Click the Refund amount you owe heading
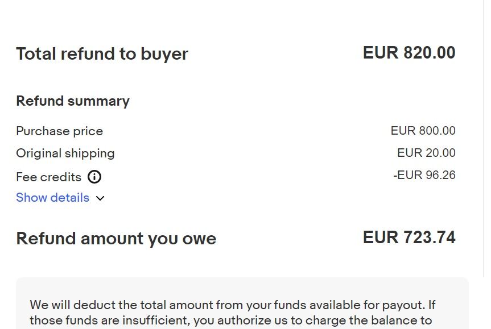 (x=116, y=239)
